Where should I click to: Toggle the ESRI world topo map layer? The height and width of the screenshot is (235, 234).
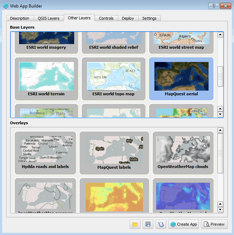pos(113,78)
